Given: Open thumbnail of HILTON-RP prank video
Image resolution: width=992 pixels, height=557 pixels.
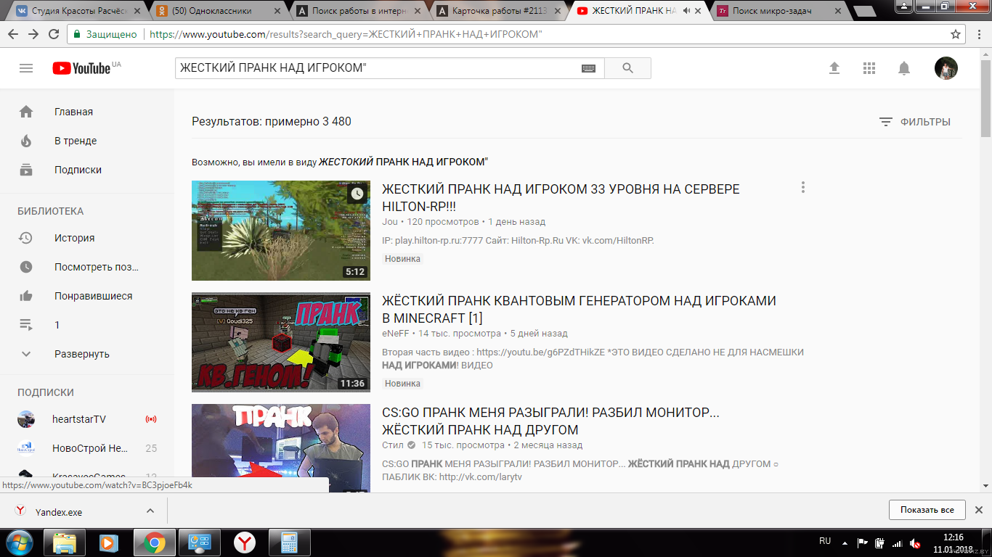Looking at the screenshot, I should 281,231.
